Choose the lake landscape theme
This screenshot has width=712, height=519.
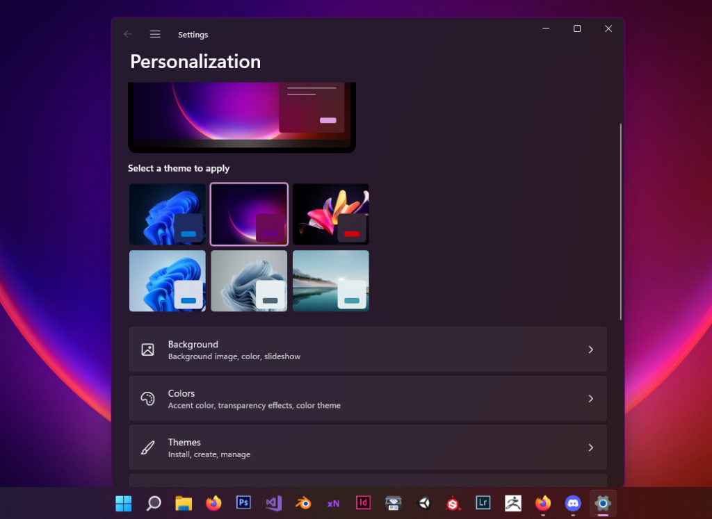tap(331, 281)
